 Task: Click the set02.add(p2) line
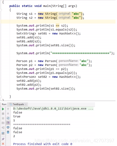point(29,85)
